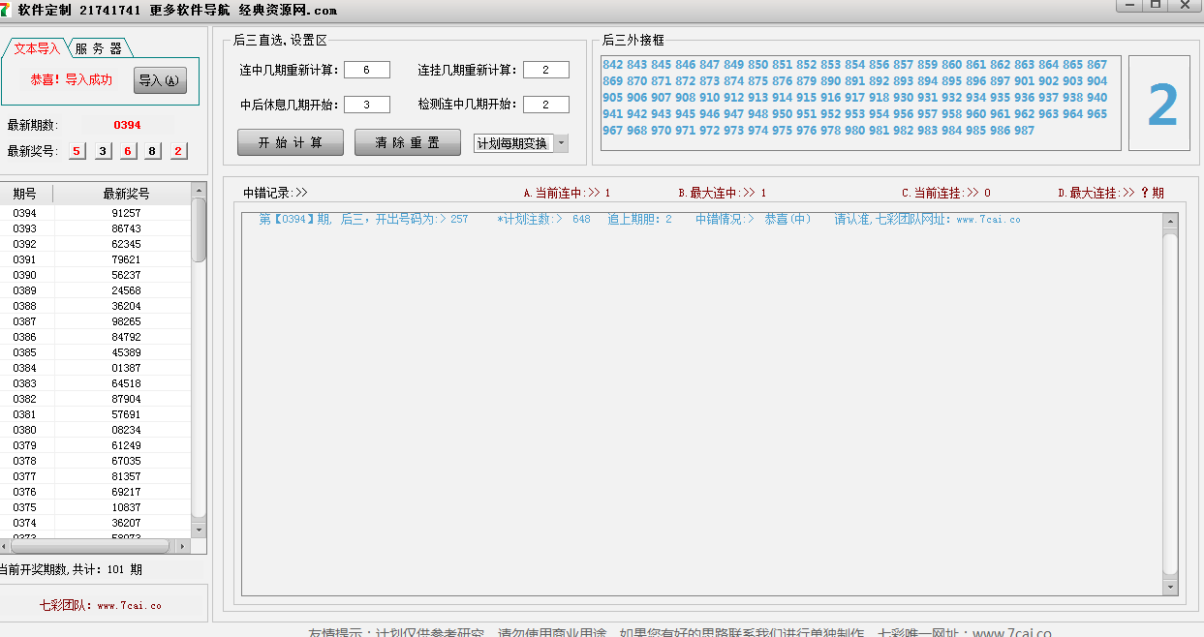Viewport: 1204px width, 637px height.
Task: Click the A.当前连中 status text
Action: (567, 193)
